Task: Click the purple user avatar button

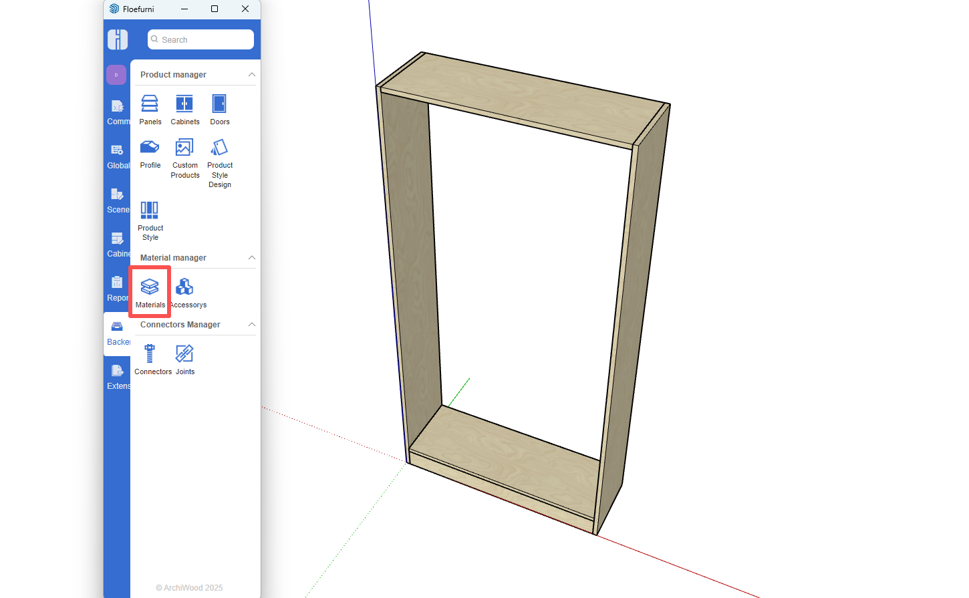Action: point(116,75)
